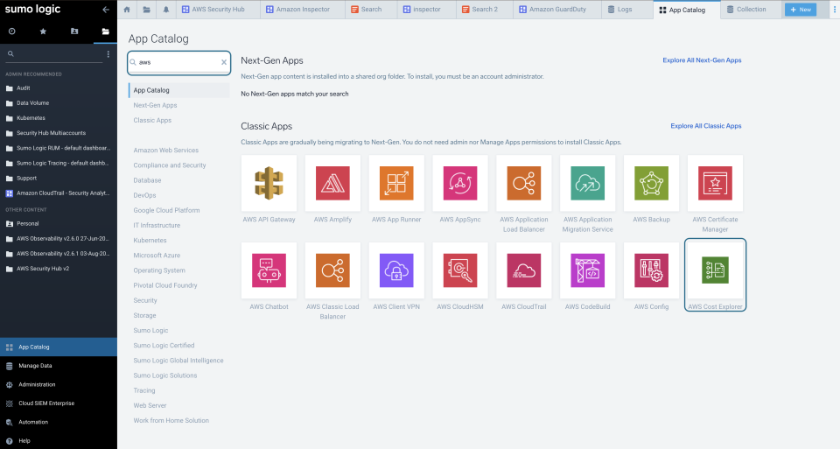
Task: Open the AWS CodeBuild app icon
Action: (588, 270)
